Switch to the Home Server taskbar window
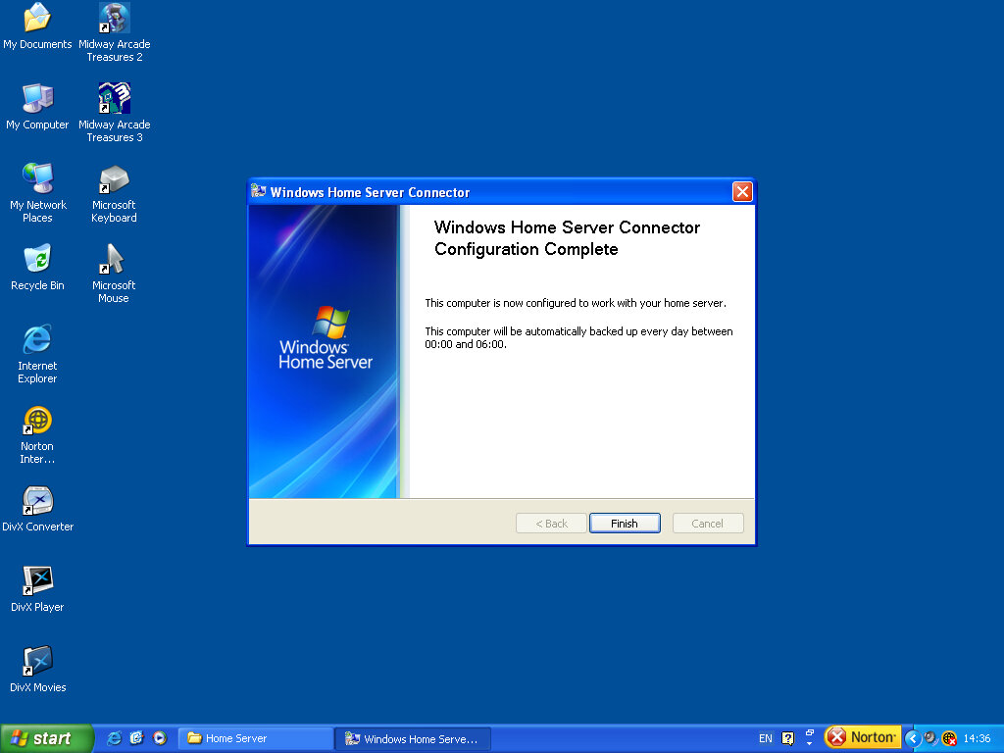 (256, 738)
